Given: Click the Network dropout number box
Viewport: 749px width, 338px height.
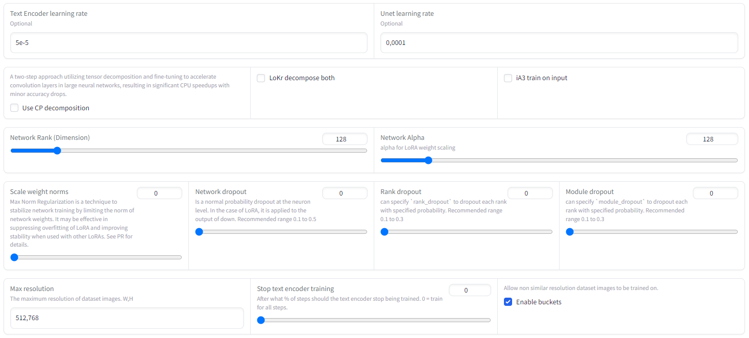Looking at the screenshot, I should [x=345, y=194].
